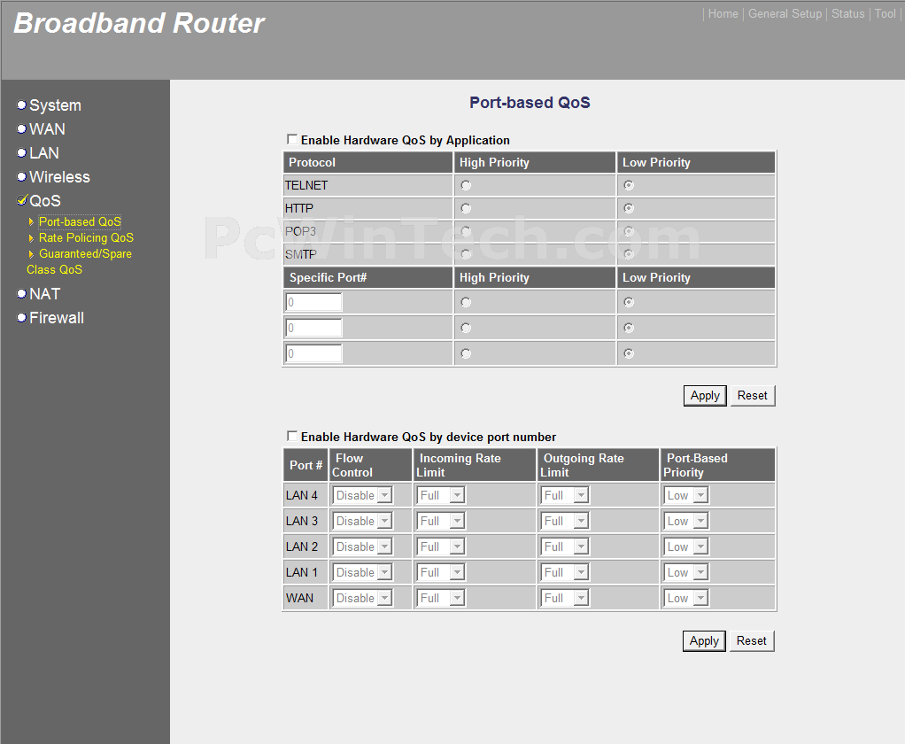Choose High Priority for third specific port
The height and width of the screenshot is (744, 905).
click(466, 353)
